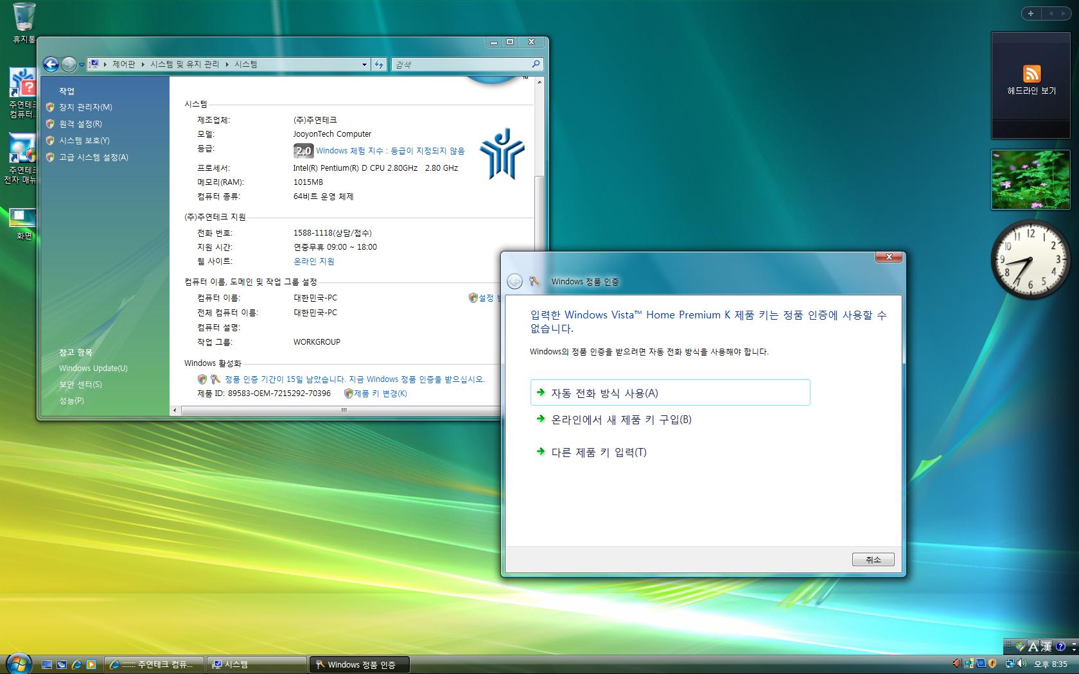The width and height of the screenshot is (1079, 674).
Task: Click the 주연테크 manufacturer logo
Action: pyautogui.click(x=502, y=154)
